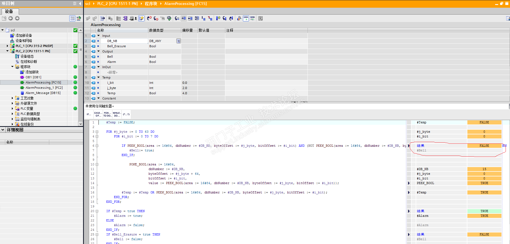510x244 pixels.
Task: Toggle the green checkbox beside PLC_2
Action: point(75,51)
